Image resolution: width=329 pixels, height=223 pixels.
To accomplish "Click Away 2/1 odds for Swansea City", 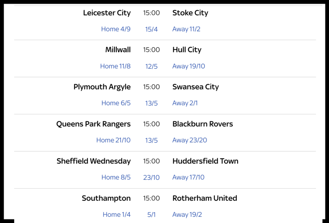I will point(185,103).
